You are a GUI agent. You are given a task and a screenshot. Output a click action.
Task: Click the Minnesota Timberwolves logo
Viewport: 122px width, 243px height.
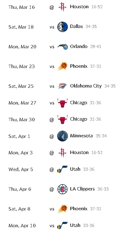63,136
